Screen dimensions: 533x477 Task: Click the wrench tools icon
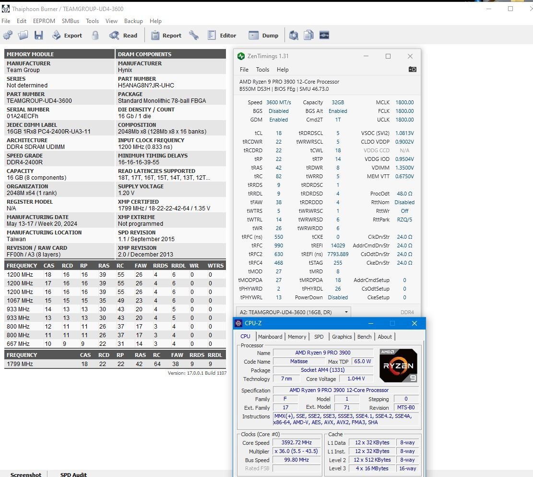click(x=194, y=35)
